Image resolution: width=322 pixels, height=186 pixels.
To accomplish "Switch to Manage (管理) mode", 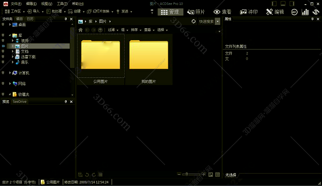I will coord(170,12).
